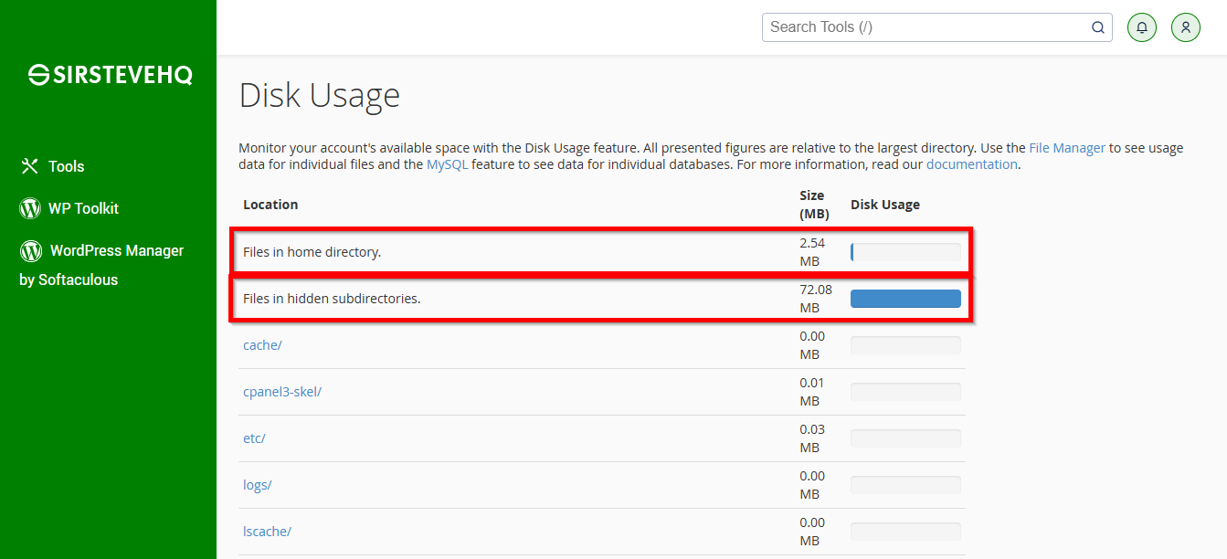Click the cpanel3-skel/ disk usage bar
The image size is (1227, 559).
point(905,392)
